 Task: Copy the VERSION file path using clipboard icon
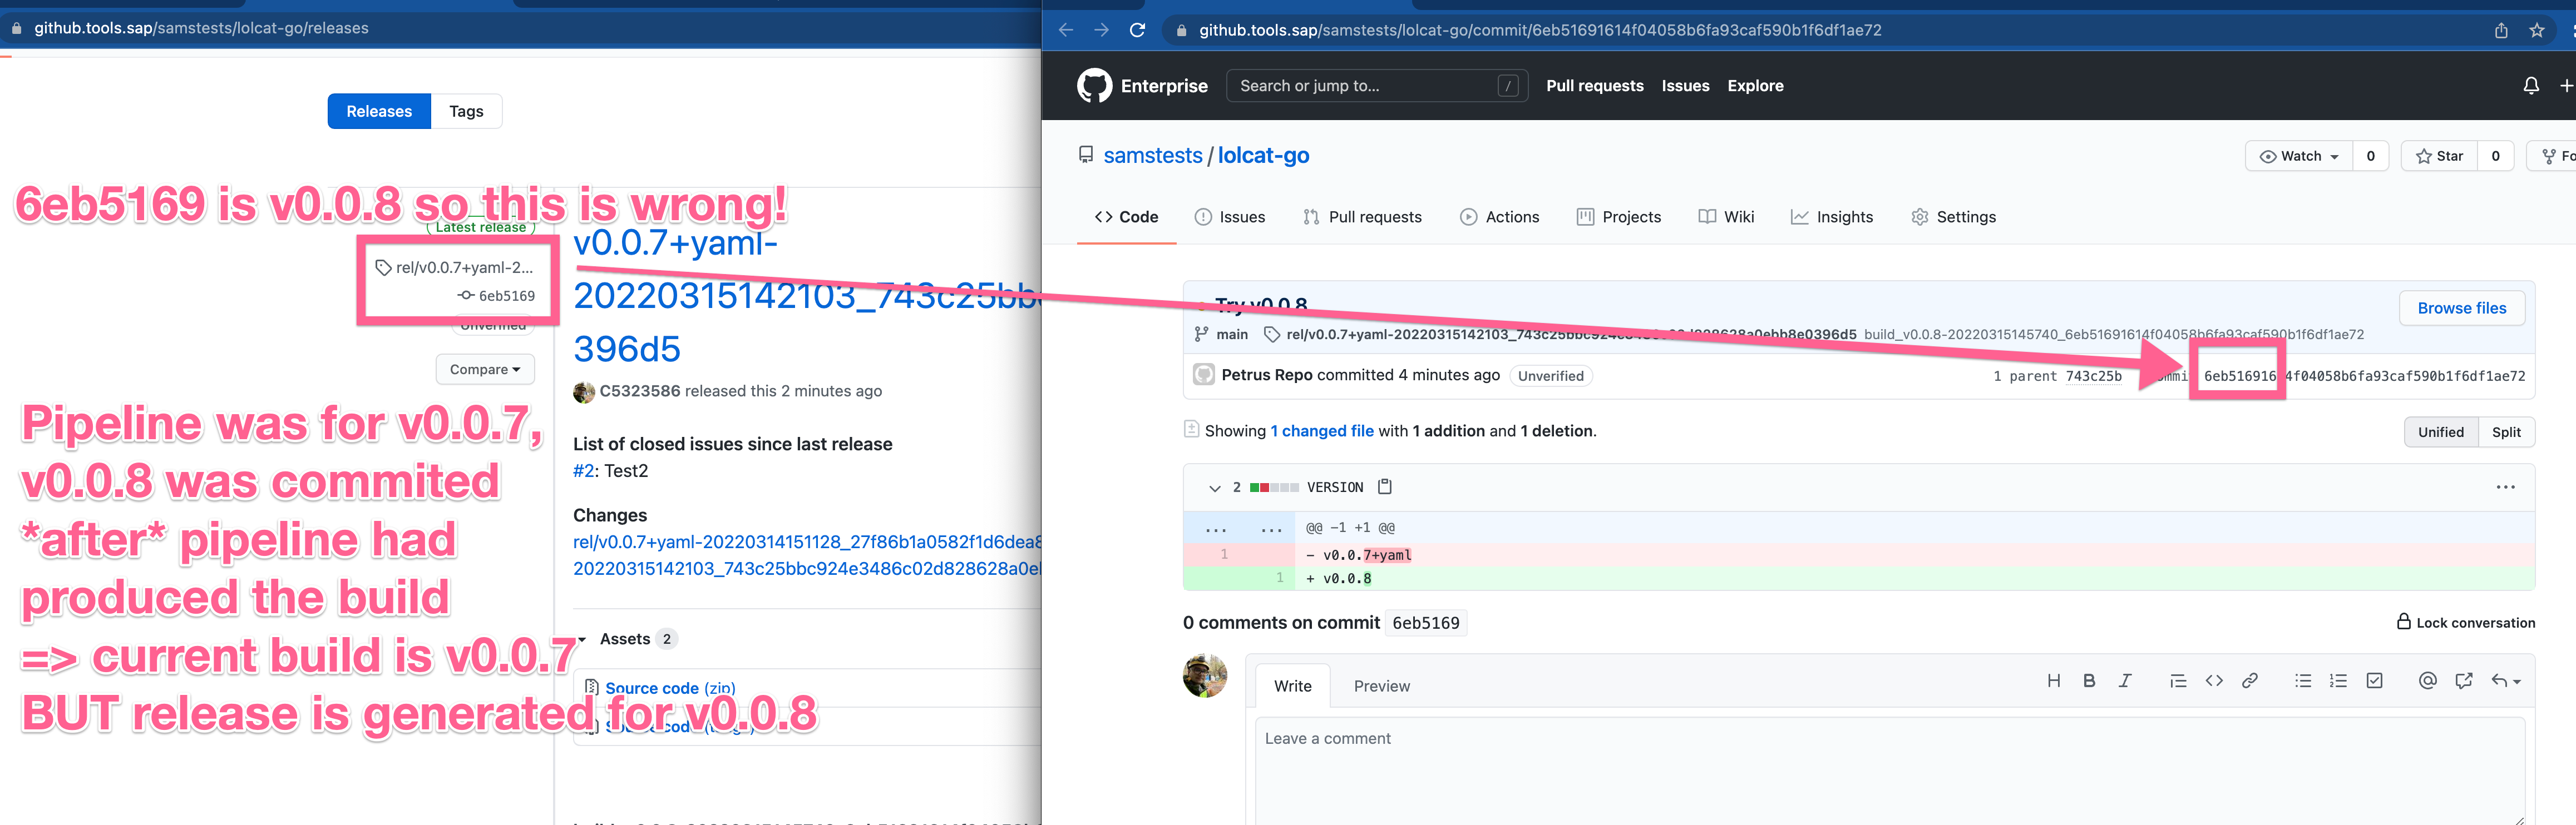1385,486
